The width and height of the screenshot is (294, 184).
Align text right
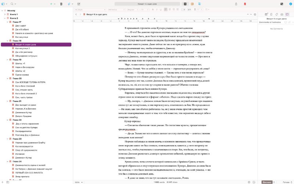tap(173, 10)
